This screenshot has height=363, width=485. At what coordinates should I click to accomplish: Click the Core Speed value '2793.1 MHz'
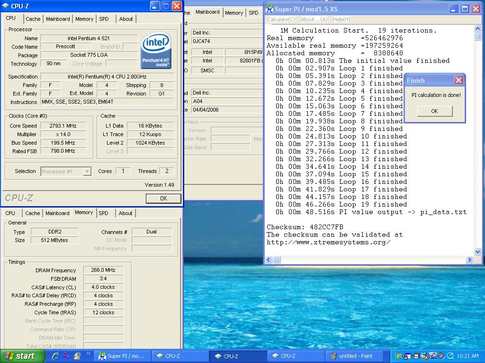63,126
